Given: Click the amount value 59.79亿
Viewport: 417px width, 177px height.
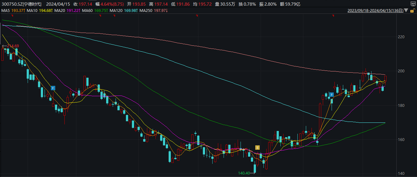Looking at the screenshot, I should [293, 4].
